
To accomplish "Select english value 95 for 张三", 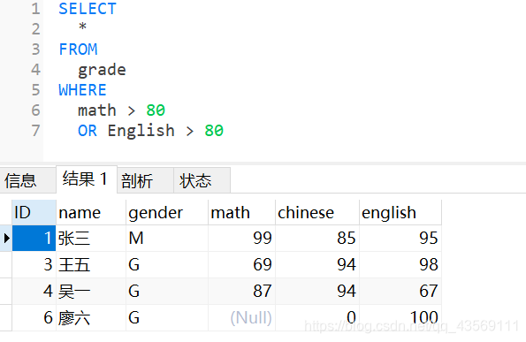I will [x=400, y=238].
